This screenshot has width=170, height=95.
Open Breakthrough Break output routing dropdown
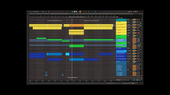coord(129,27)
